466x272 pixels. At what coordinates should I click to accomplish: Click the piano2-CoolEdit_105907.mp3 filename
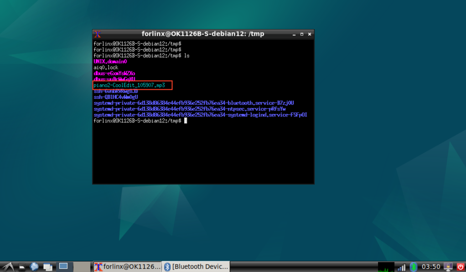click(129, 85)
